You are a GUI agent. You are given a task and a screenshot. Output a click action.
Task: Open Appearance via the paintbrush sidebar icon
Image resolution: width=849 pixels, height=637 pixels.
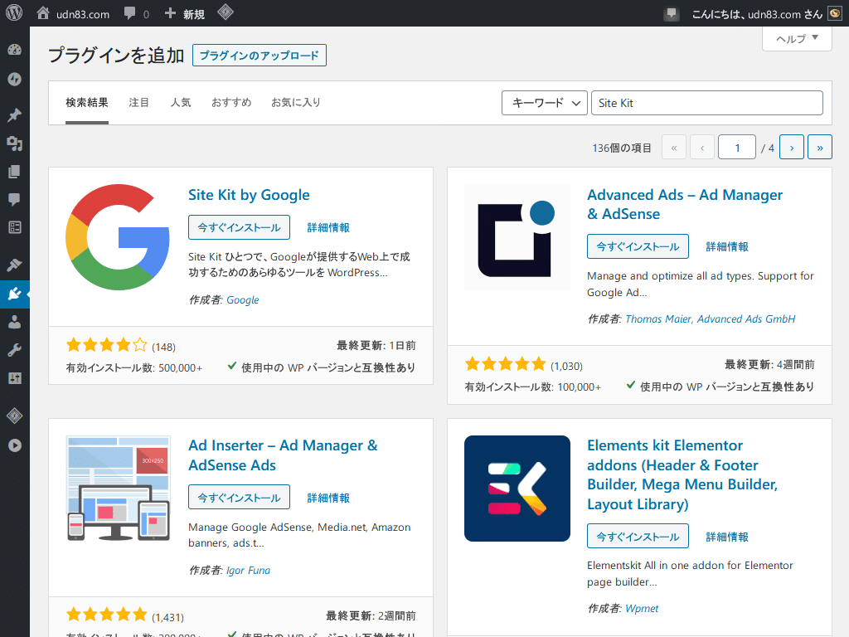[x=15, y=265]
